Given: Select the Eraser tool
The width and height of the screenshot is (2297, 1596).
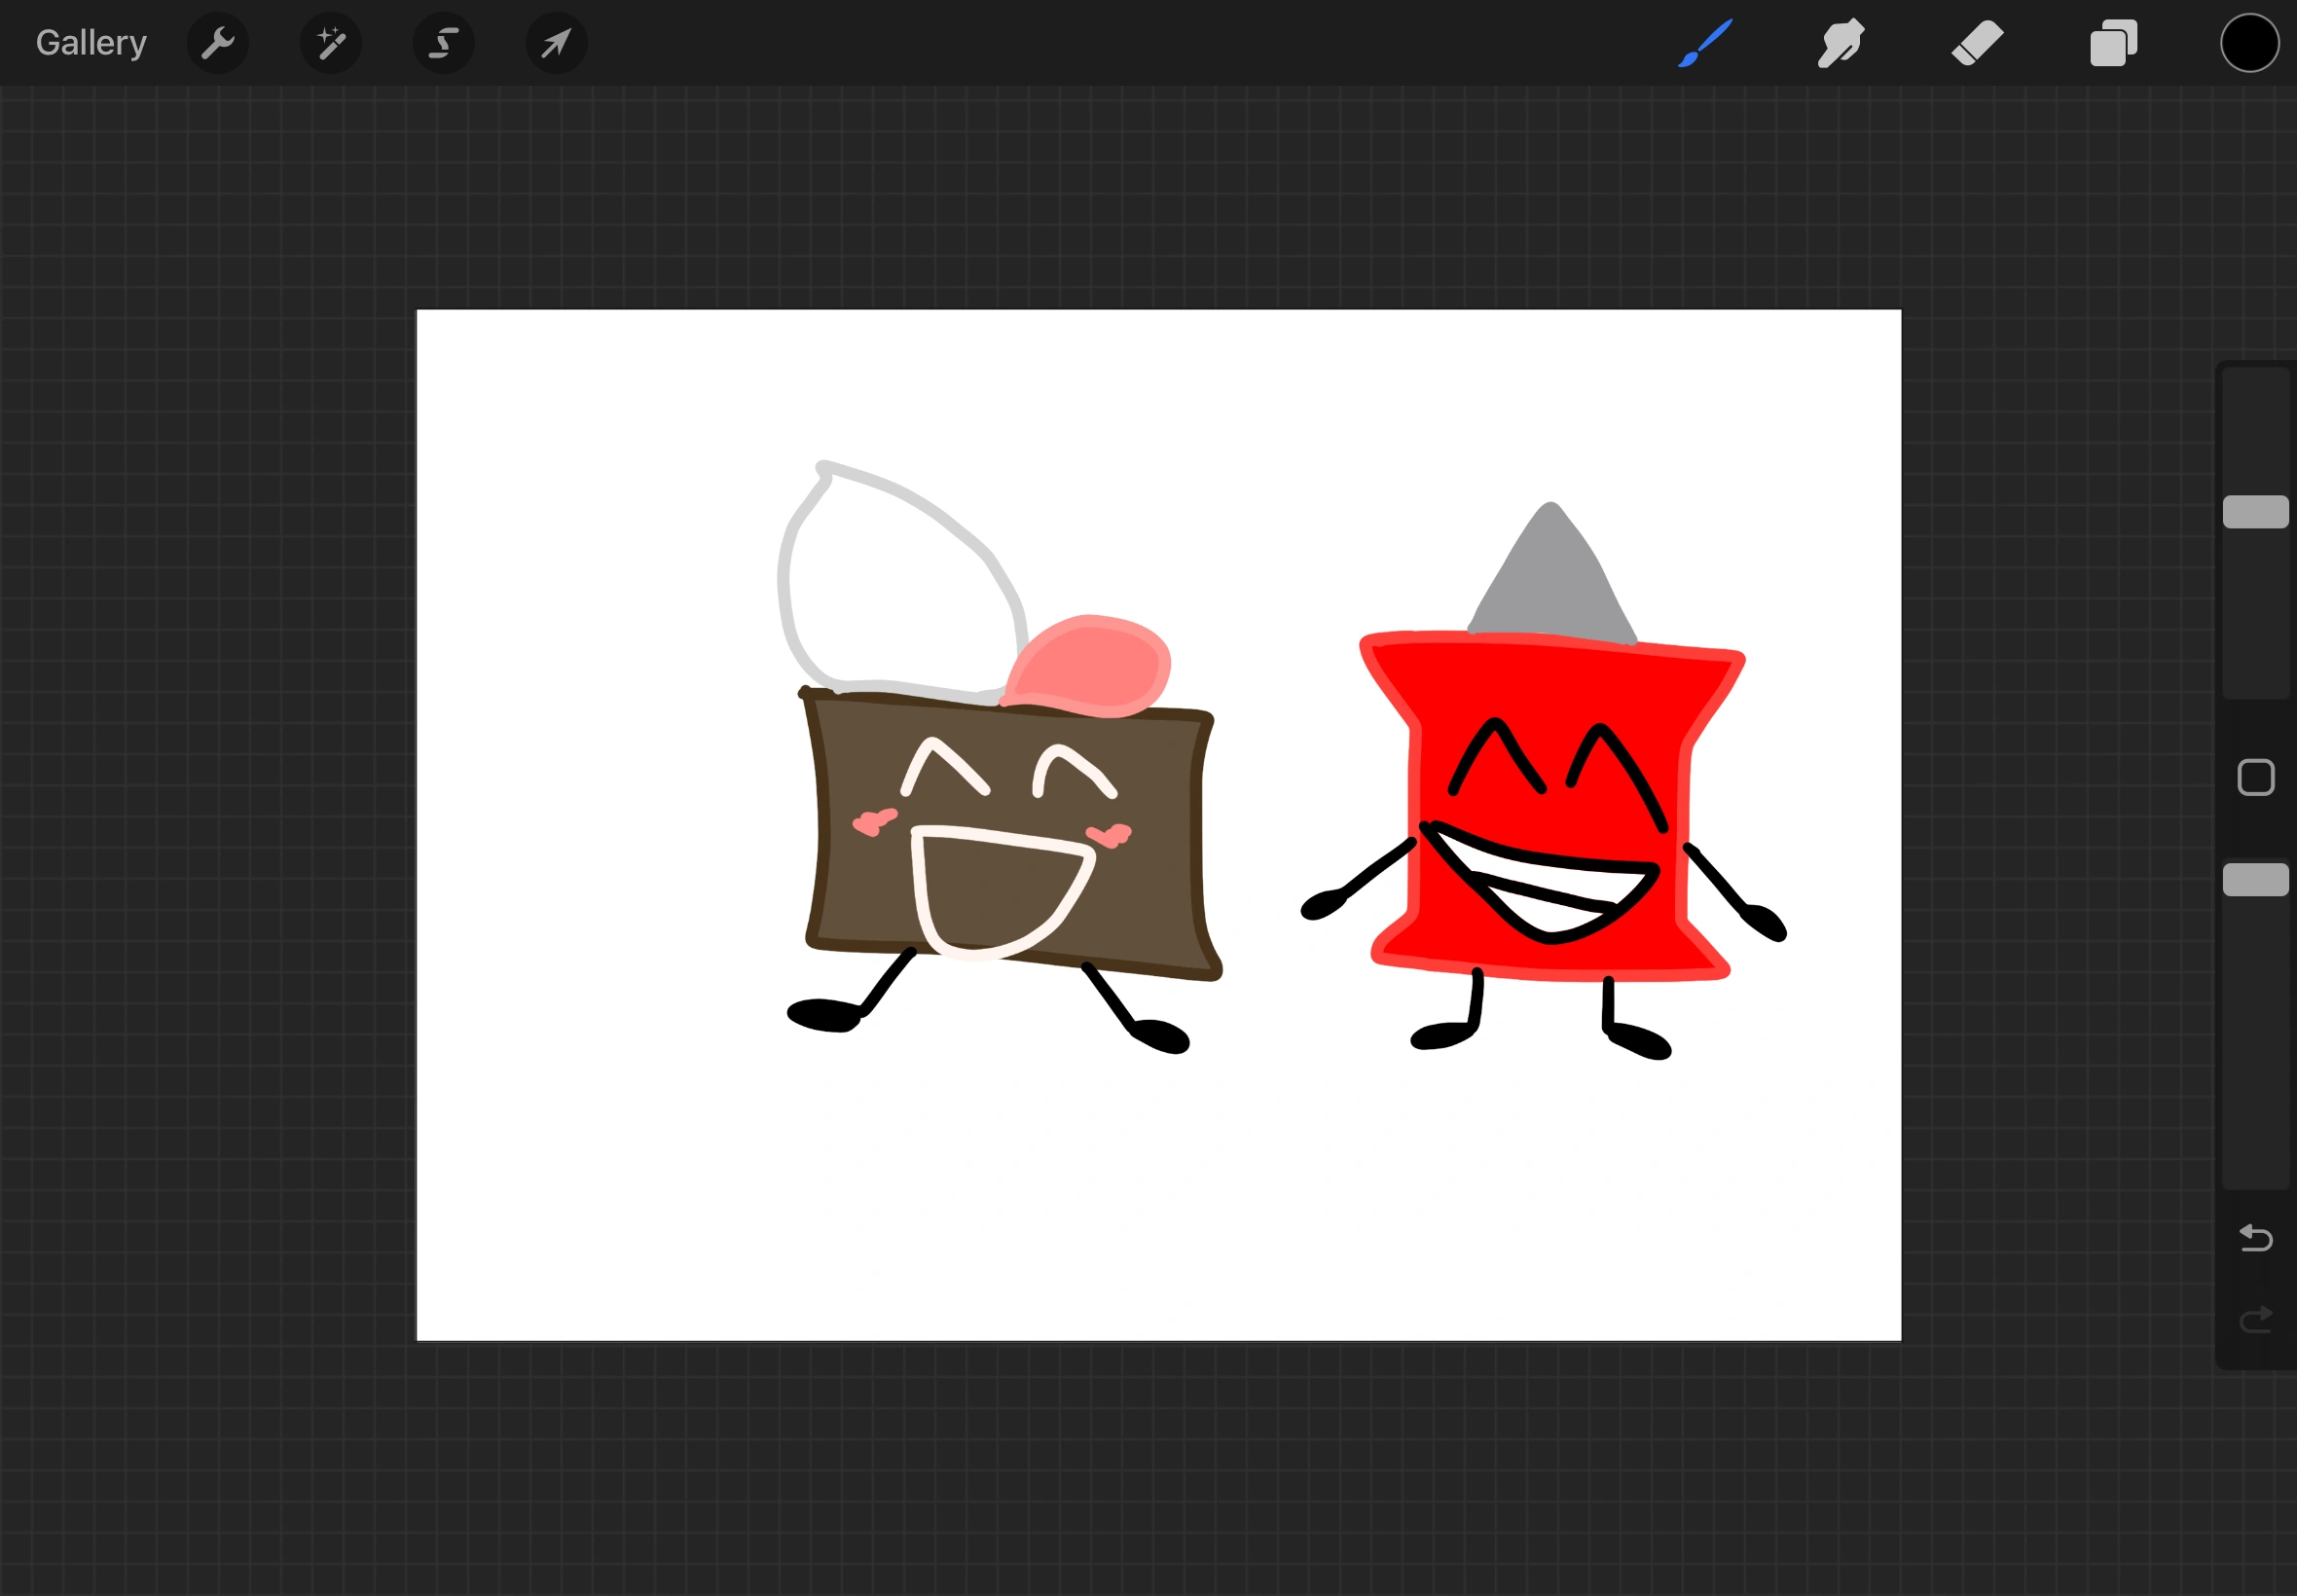Looking at the screenshot, I should tap(1977, 43).
